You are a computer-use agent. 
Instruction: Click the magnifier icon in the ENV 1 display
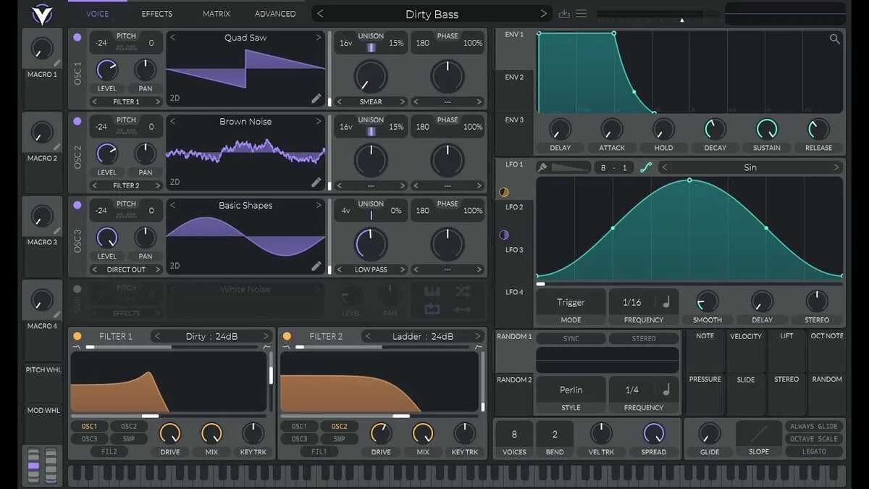click(x=835, y=39)
